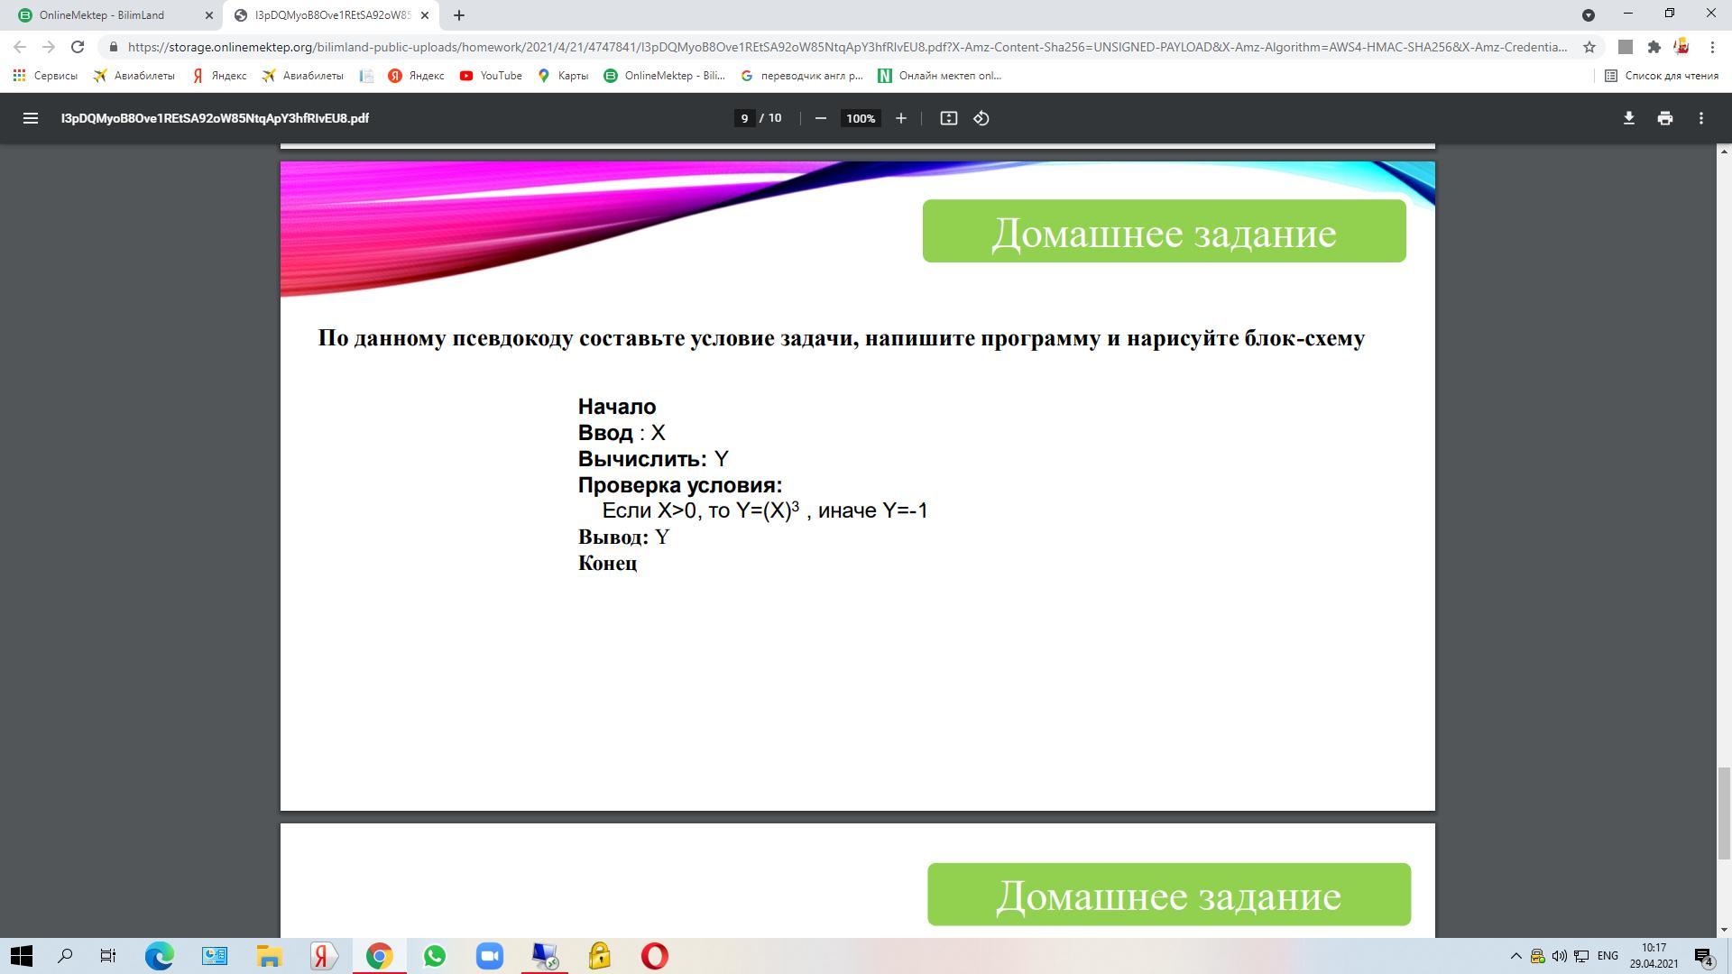The width and height of the screenshot is (1732, 974).
Task: Download the PDF file
Action: point(1628,118)
